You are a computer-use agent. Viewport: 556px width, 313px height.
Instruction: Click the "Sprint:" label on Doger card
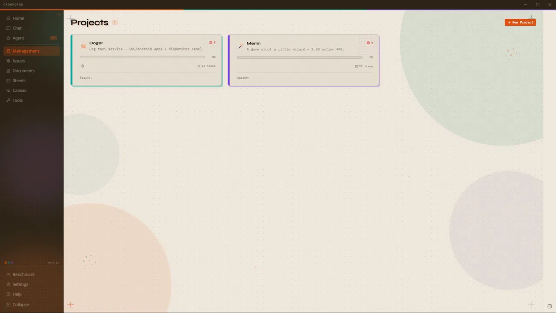click(86, 78)
